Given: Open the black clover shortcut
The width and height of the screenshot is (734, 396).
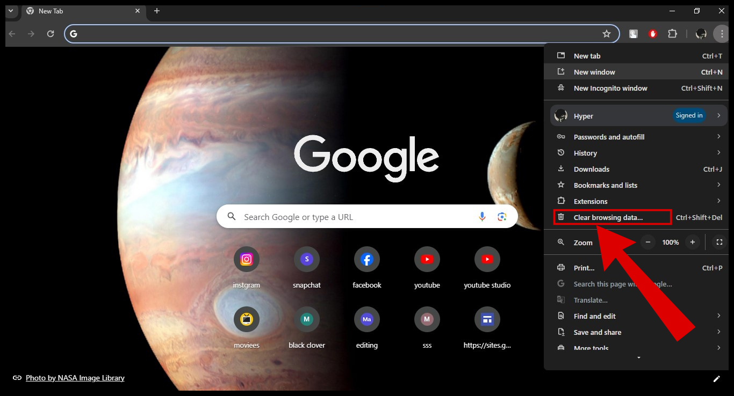Looking at the screenshot, I should click(x=307, y=327).
